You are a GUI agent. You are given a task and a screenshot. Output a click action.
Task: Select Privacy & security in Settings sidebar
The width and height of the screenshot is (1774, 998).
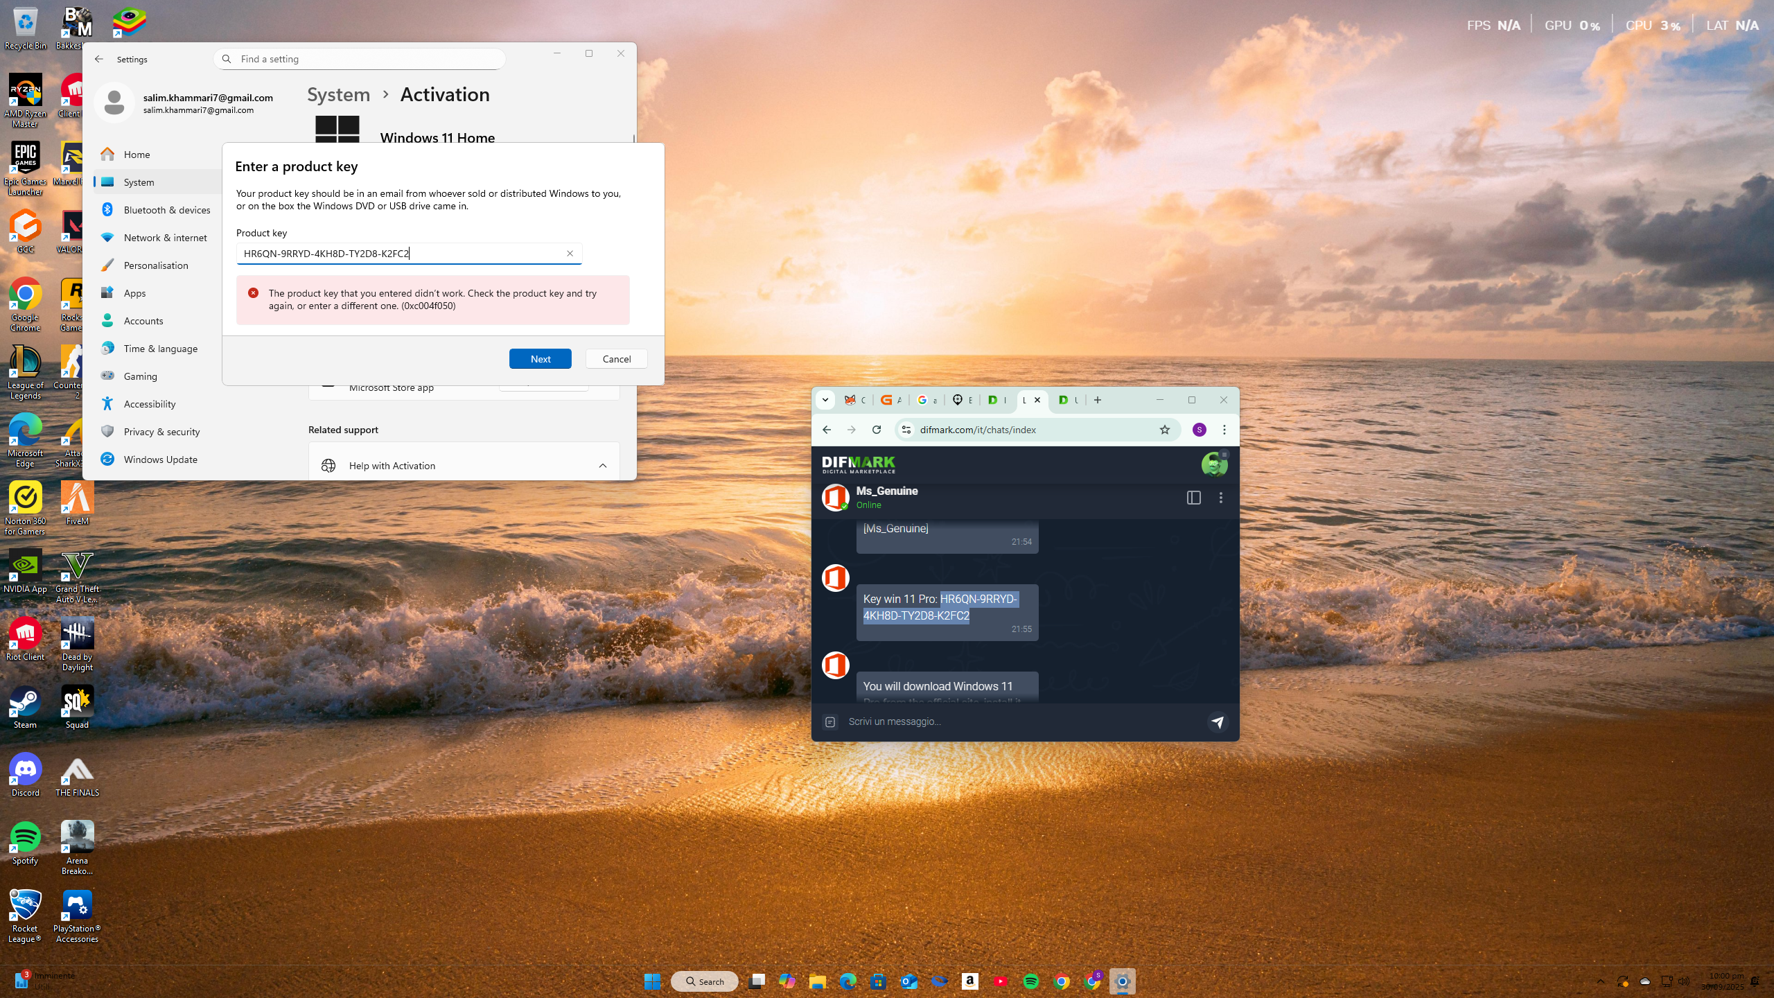pos(161,432)
